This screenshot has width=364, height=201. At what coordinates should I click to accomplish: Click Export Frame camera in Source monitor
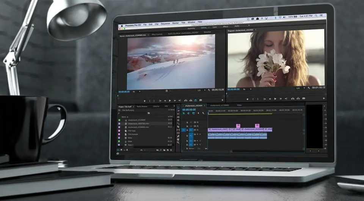(201, 100)
